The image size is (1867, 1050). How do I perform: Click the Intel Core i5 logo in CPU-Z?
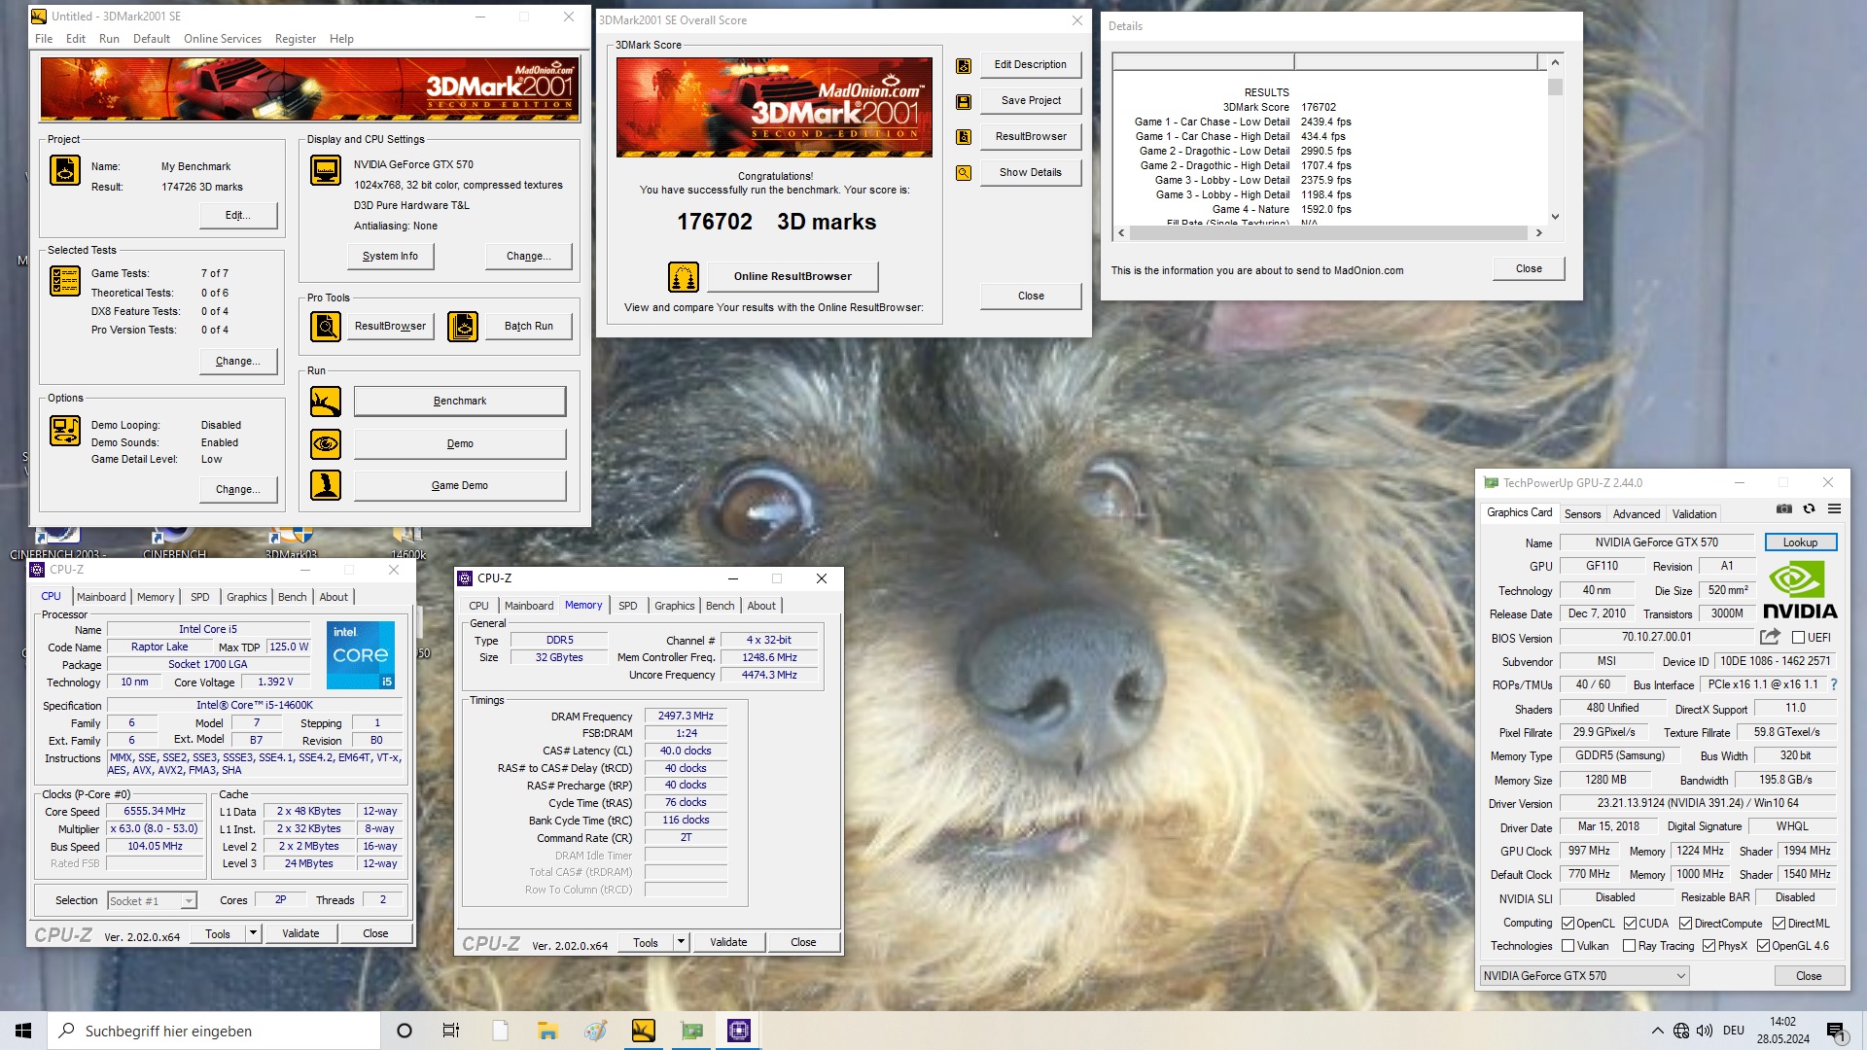click(x=360, y=655)
